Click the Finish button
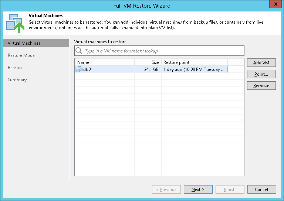Screen dimensions: 284x201 click(x=230, y=190)
